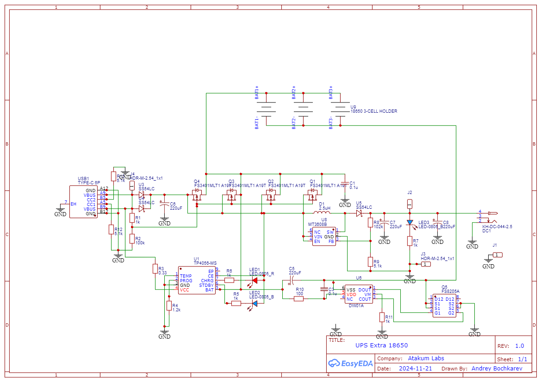Select the '18650 3-CELL HOLDER' label
This screenshot has height=382, width=541.
pos(373,111)
